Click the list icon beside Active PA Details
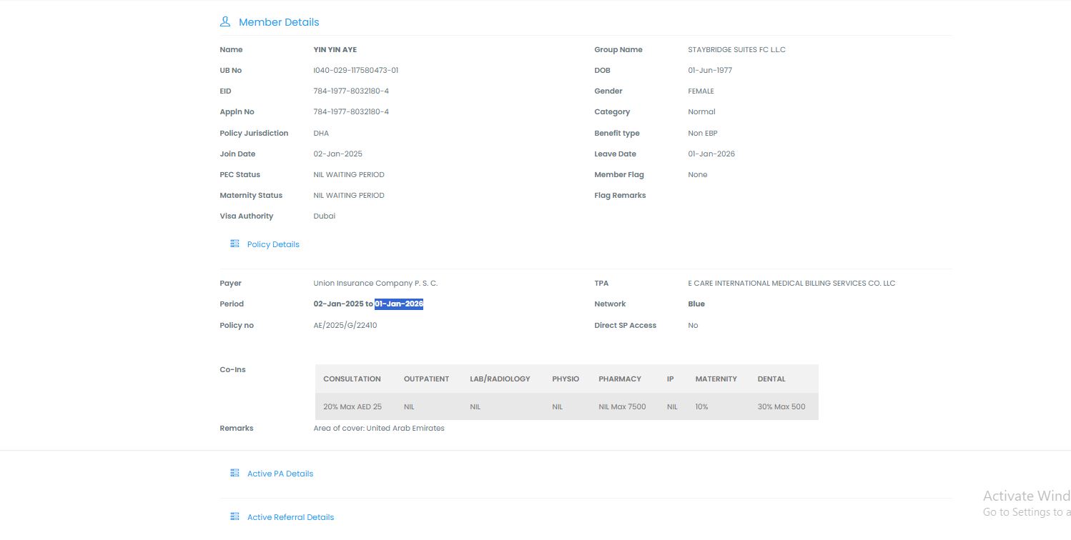 (235, 473)
